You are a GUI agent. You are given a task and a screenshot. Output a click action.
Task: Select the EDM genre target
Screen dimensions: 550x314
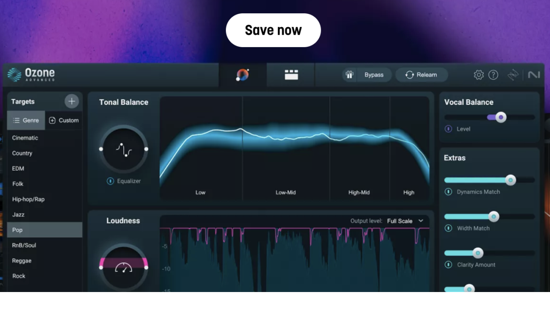coord(45,168)
